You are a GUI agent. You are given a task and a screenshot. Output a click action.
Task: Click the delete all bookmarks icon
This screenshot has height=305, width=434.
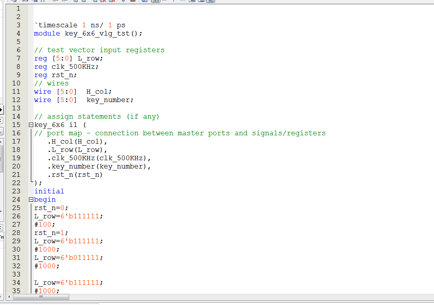[x=102, y=2]
